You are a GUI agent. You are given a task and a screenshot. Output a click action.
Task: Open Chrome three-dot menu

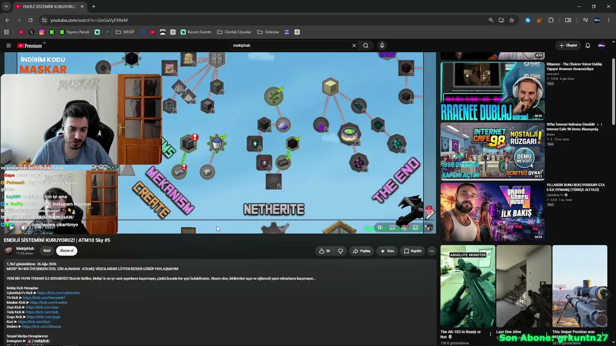point(608,20)
